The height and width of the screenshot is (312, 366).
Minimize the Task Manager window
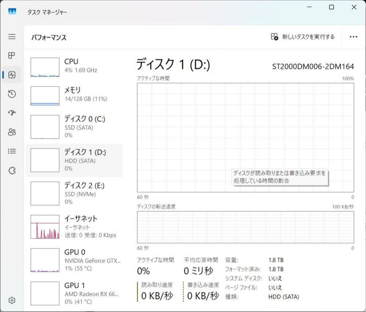click(x=309, y=7)
